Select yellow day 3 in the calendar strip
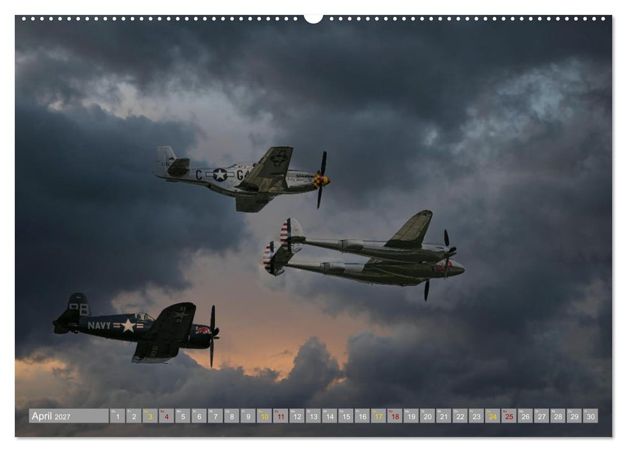 click(150, 416)
